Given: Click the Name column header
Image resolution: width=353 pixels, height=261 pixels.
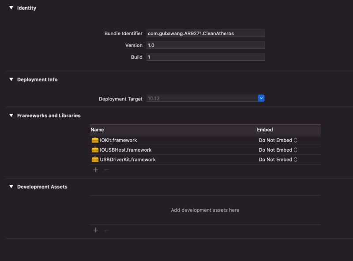Looking at the screenshot, I should 97,130.
